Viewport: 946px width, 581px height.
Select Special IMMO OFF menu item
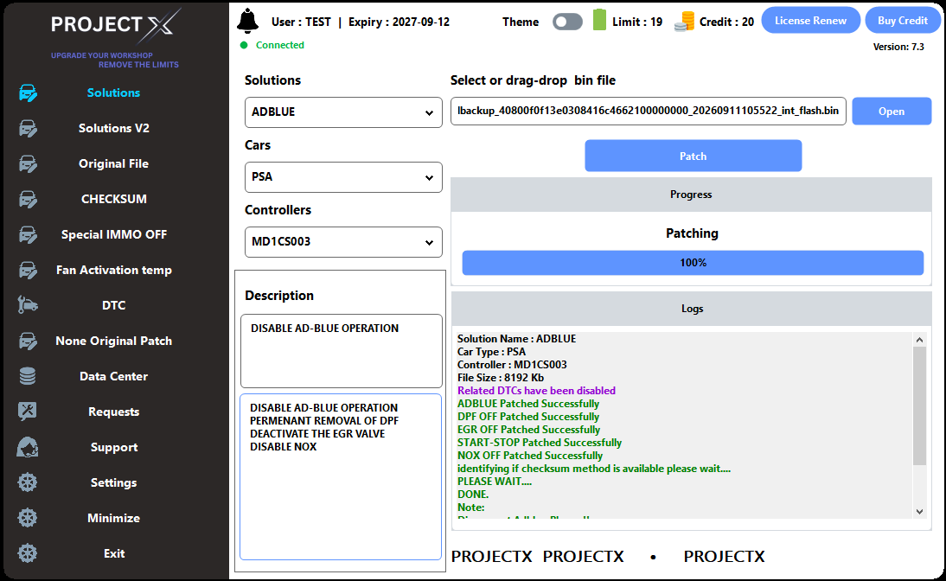tap(113, 234)
